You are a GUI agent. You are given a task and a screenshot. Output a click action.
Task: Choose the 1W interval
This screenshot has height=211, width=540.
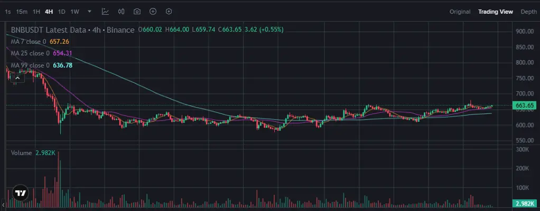(75, 12)
